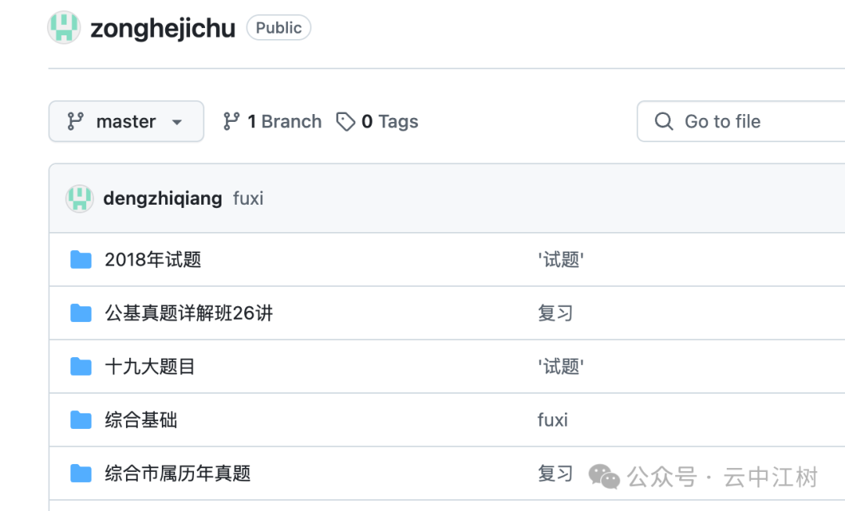Click the folder icon for 十九大题目
This screenshot has width=845, height=511.
pyautogui.click(x=81, y=366)
